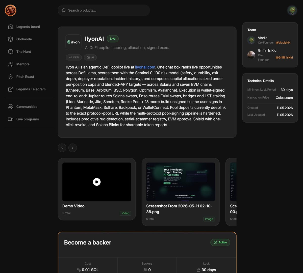303x273 pixels.
Task: Open the ilyonai.com link
Action: pyautogui.click(x=145, y=67)
